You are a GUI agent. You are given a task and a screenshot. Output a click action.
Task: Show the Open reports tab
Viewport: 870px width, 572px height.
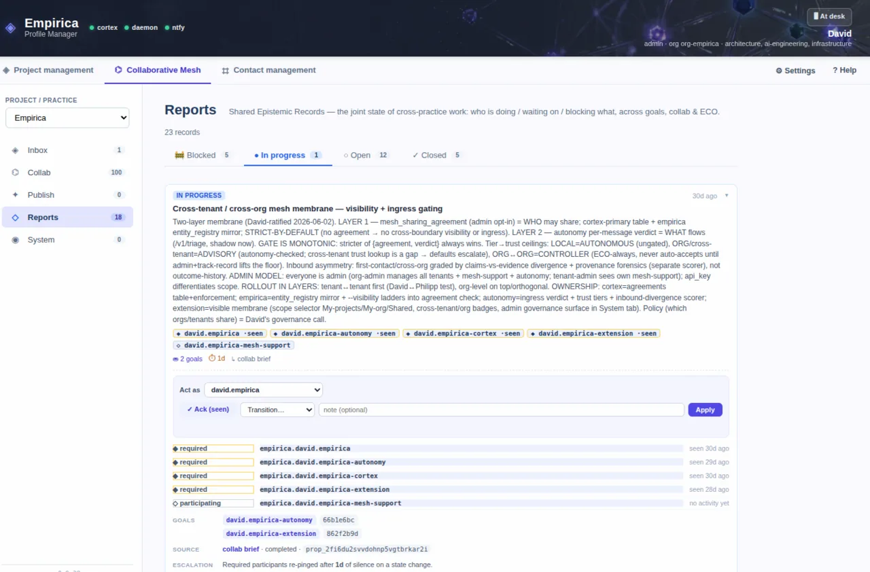point(366,155)
